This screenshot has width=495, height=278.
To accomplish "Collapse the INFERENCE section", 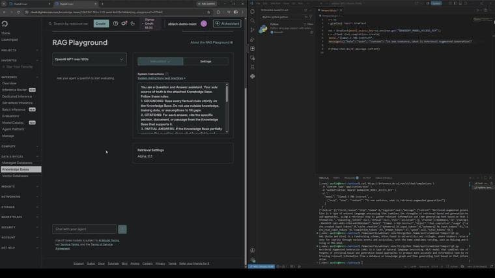I will (20, 77).
